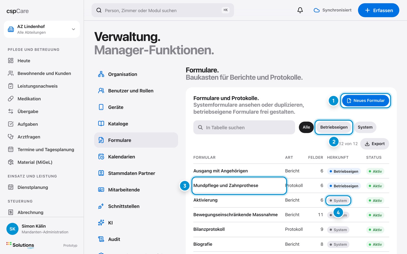Click the In Tabelle suchen field

coord(244,127)
